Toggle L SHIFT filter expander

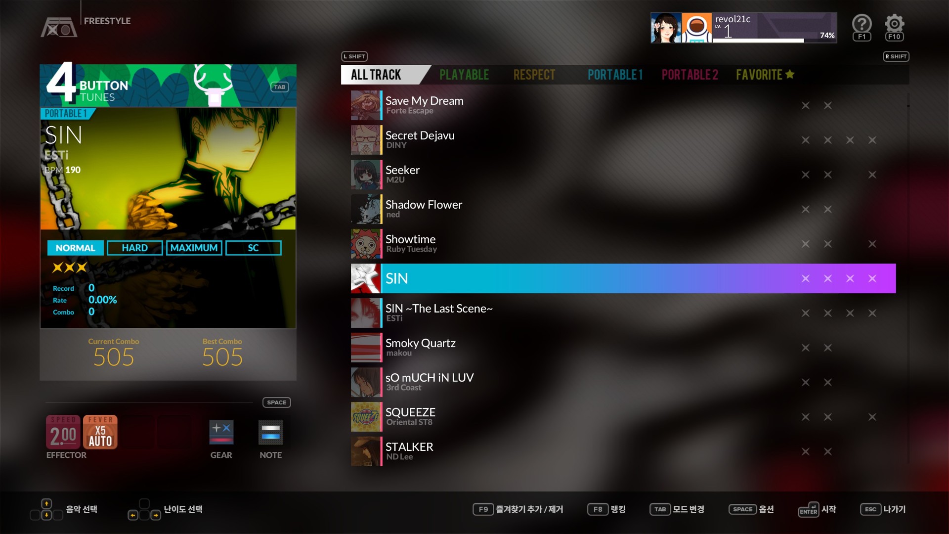354,55
